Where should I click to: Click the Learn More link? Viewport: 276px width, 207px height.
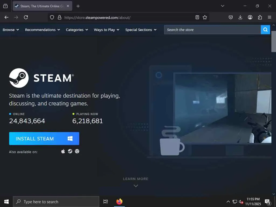136,179
